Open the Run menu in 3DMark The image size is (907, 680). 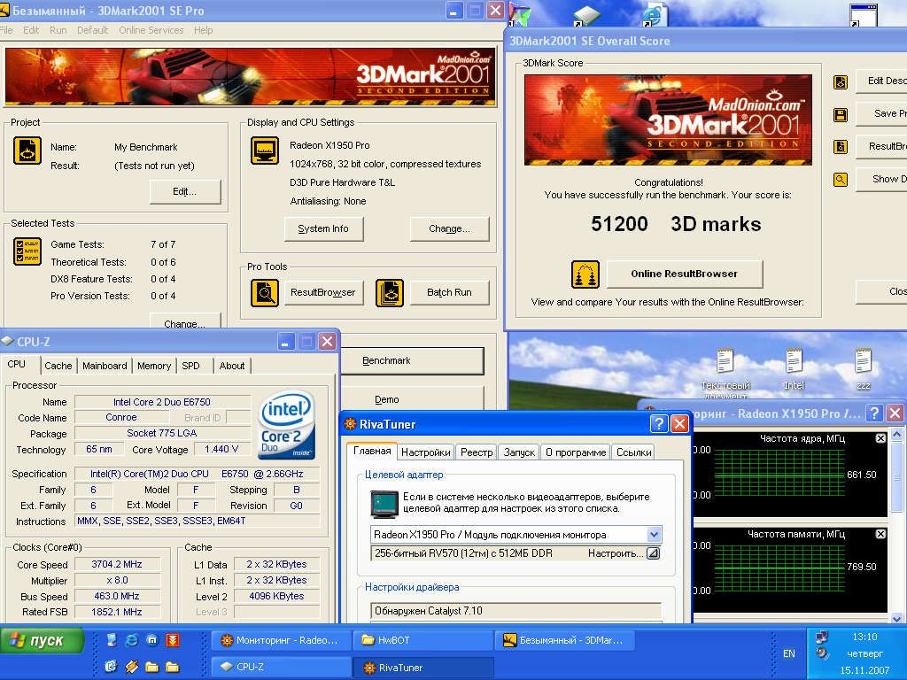pyautogui.click(x=58, y=30)
